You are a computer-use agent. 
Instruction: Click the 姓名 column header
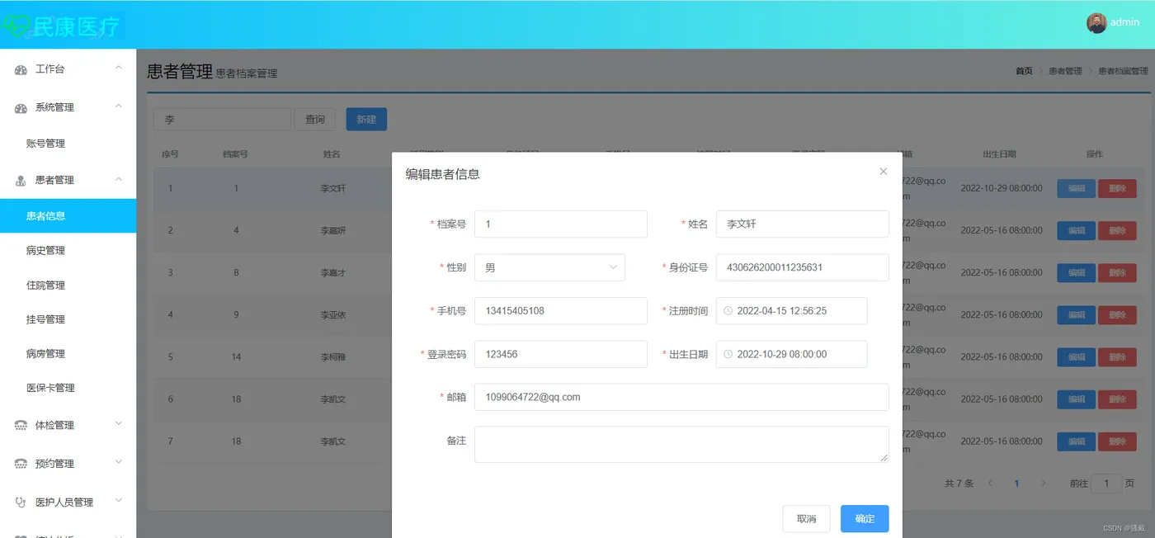(x=332, y=154)
